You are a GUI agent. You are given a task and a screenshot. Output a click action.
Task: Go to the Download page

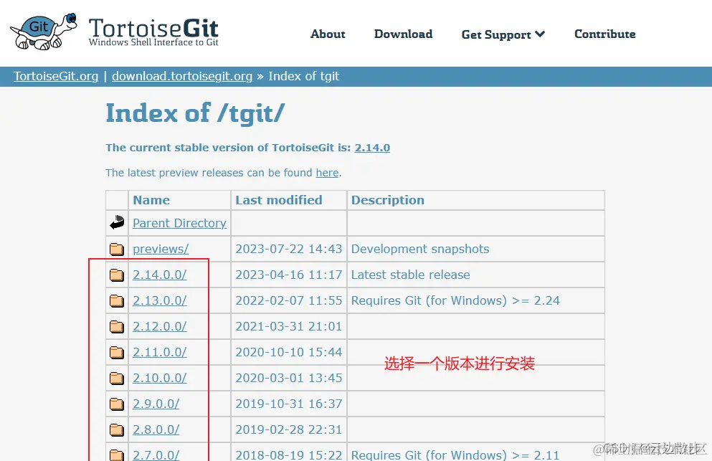tap(403, 34)
